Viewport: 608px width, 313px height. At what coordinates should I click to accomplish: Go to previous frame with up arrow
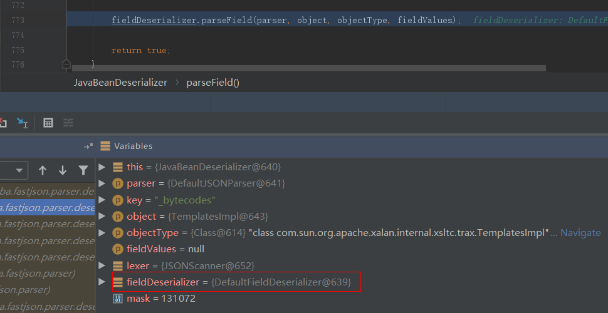(x=43, y=170)
